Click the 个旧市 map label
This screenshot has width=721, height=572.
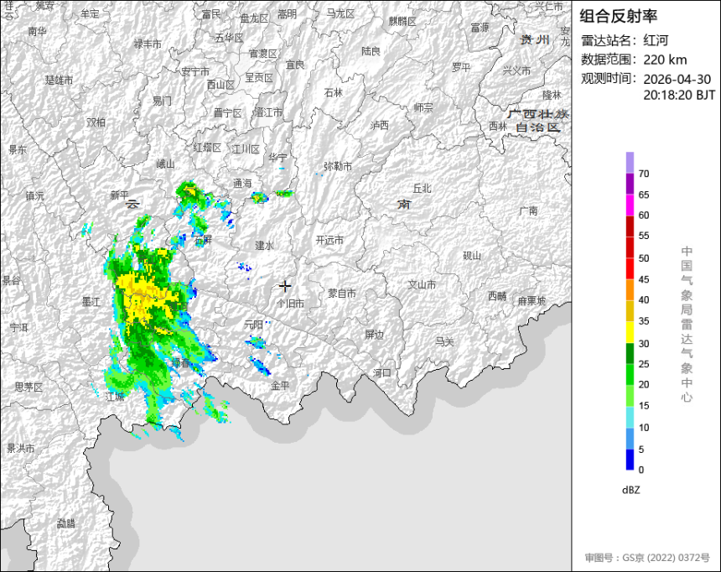click(291, 304)
